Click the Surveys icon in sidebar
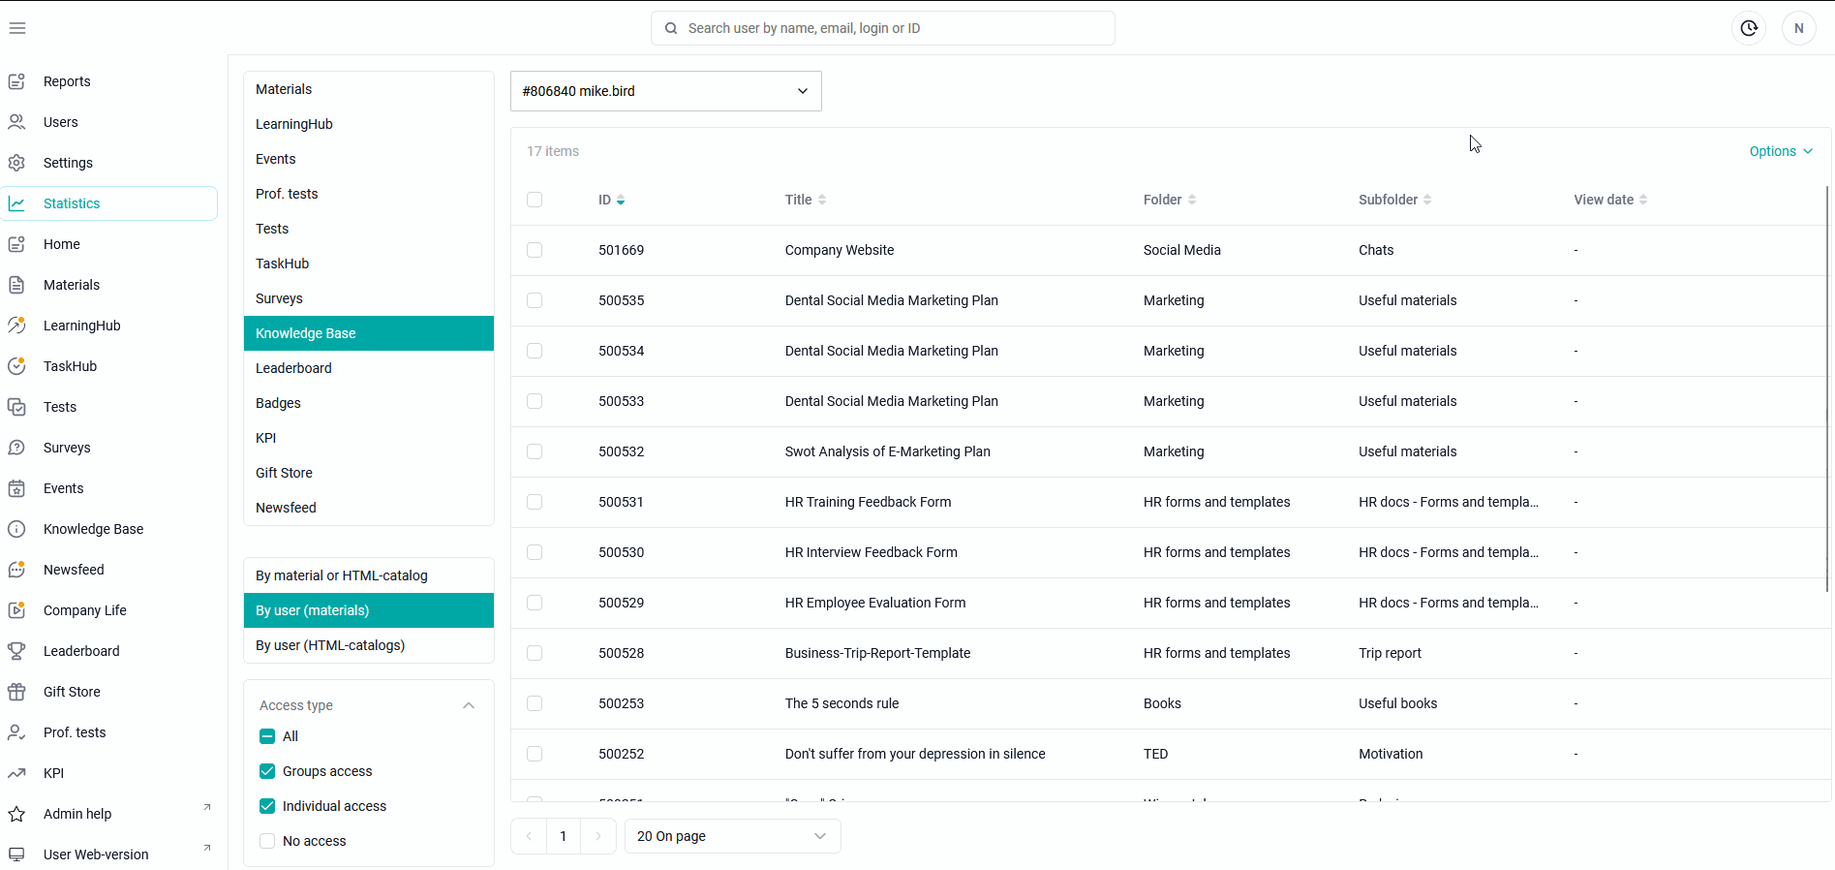The height and width of the screenshot is (870, 1835). point(16,448)
